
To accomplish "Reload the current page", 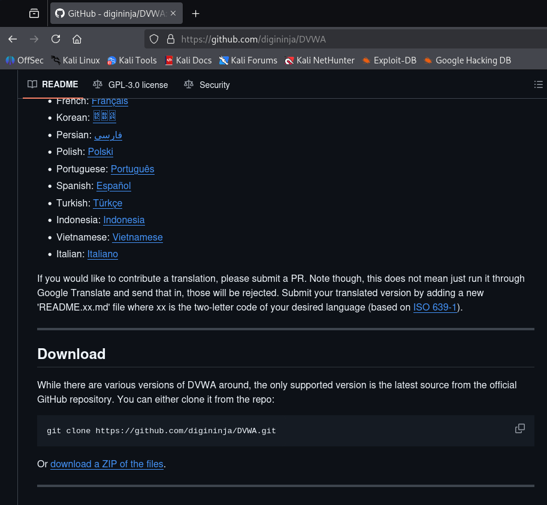I will point(56,39).
